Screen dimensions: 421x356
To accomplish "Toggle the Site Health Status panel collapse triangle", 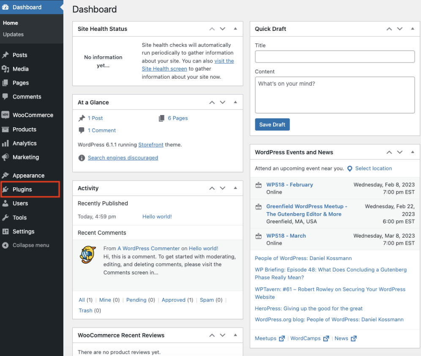I will tap(235, 28).
